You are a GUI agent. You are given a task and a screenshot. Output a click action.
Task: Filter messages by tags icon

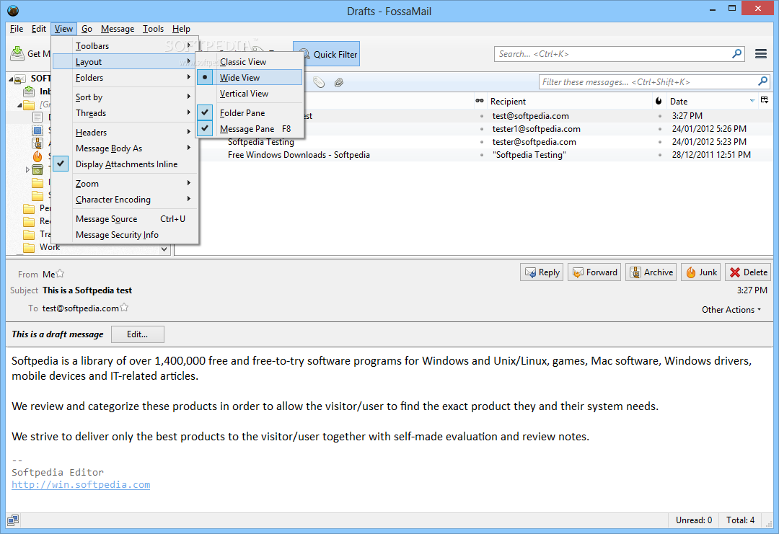(319, 82)
